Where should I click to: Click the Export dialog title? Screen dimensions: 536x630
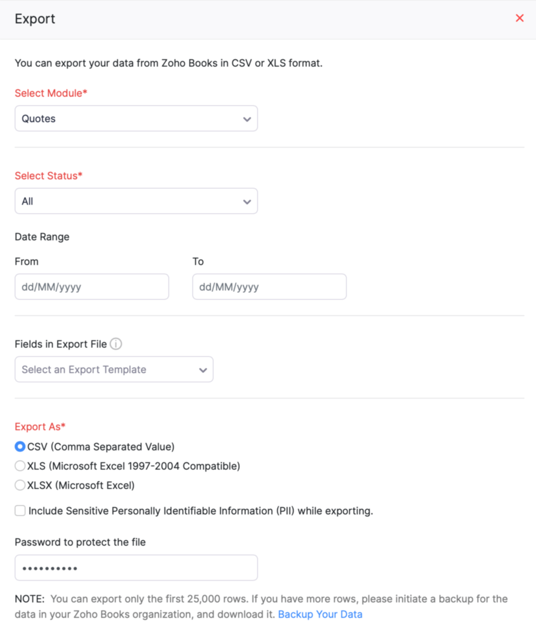click(35, 18)
